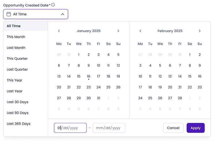Pick January 5 in the calendar
Image resolution: width=216 pixels, height=141 pixels.
(118, 55)
